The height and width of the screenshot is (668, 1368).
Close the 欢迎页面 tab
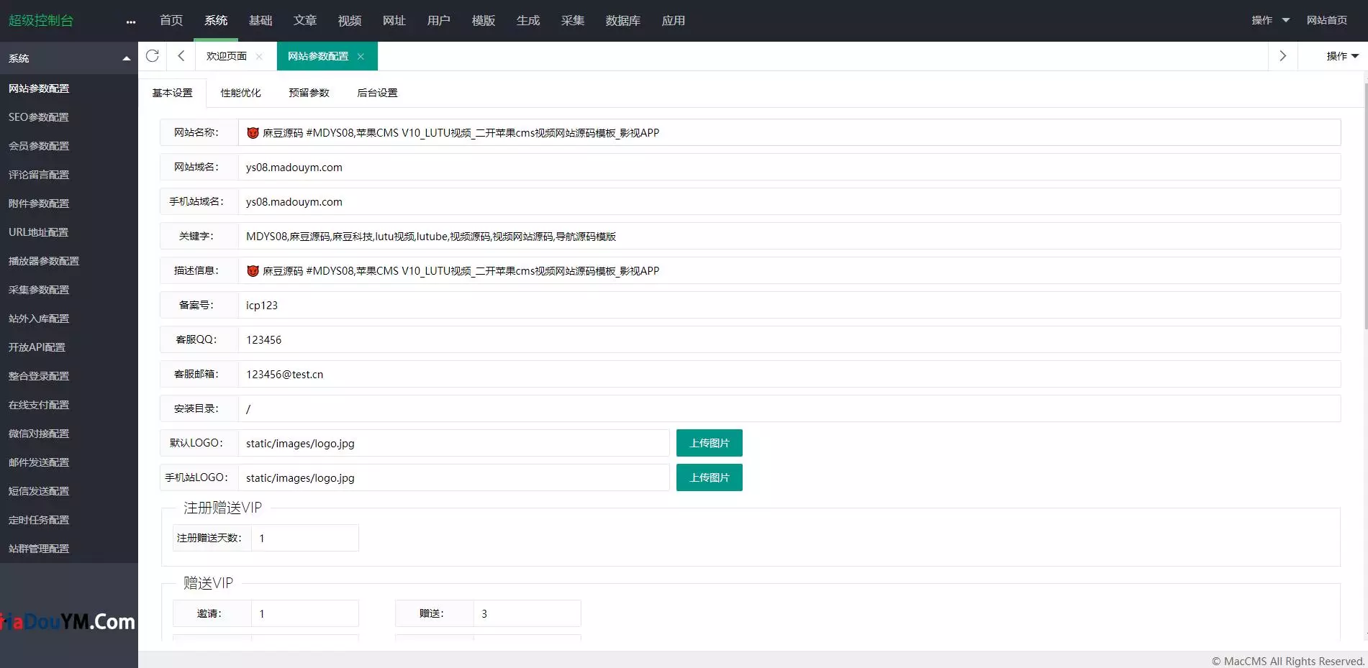coord(259,56)
